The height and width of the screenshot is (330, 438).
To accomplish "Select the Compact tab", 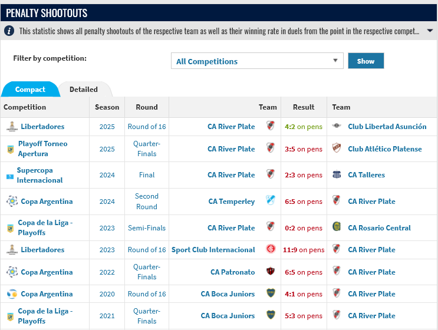I will [30, 90].
